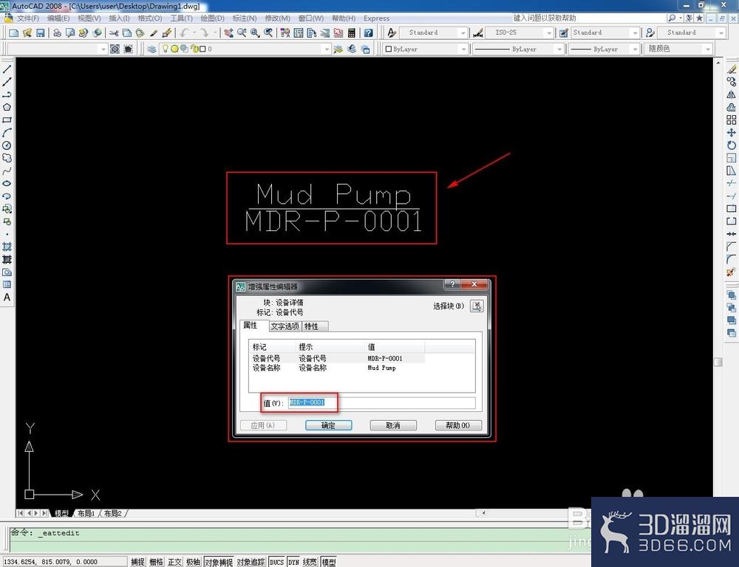The image size is (739, 567).
Task: Select the Circle tool
Action: pyautogui.click(x=7, y=145)
